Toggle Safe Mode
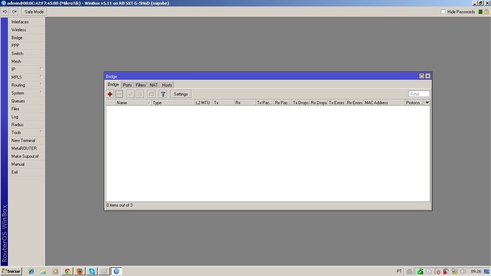The height and width of the screenshot is (276, 491). point(34,12)
